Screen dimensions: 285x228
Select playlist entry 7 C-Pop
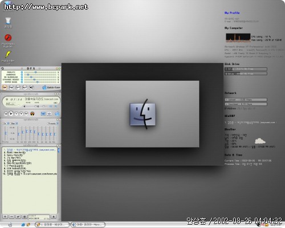click(13, 166)
